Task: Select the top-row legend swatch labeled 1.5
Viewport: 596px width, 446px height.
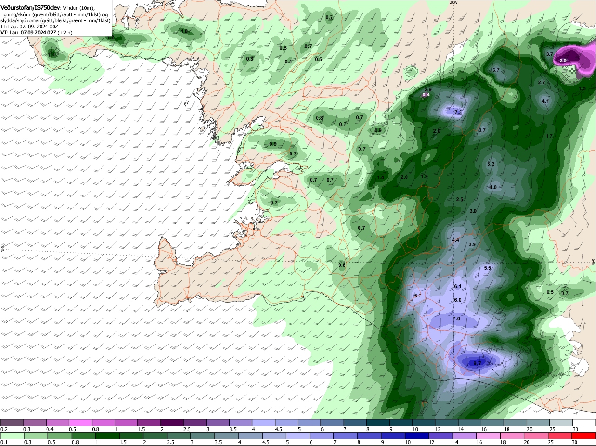Action: click(x=149, y=423)
